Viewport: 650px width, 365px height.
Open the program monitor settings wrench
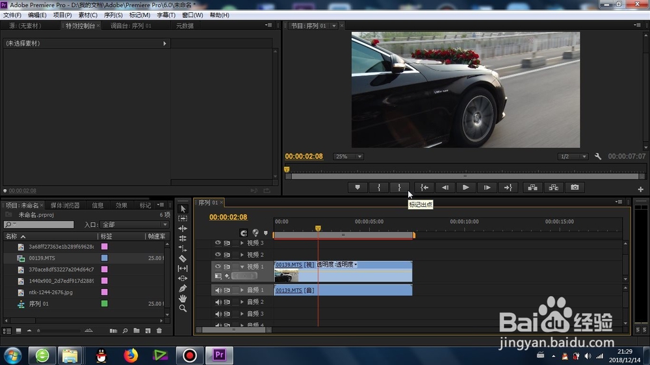(x=598, y=156)
